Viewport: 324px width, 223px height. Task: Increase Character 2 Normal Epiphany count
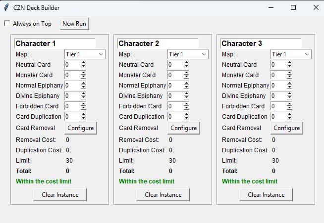(x=186, y=83)
